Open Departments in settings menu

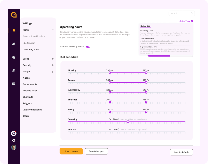pos(30,84)
